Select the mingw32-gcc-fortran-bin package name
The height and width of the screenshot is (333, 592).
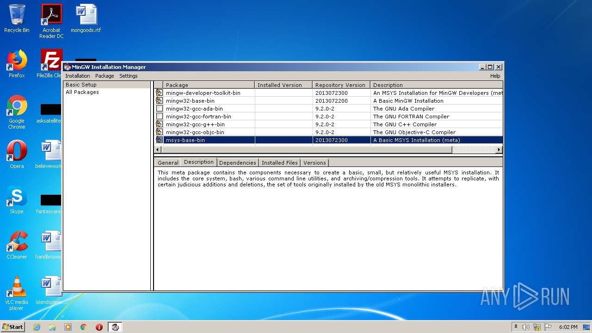(198, 117)
